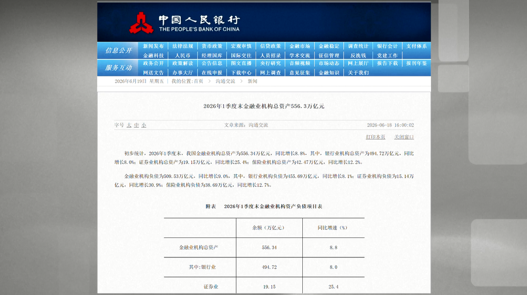Image resolution: width=527 pixels, height=295 pixels.
Task: Go to the 政策解读 page
Action: (183, 63)
